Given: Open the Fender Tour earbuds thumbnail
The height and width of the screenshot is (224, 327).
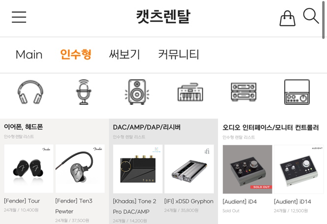Looking at the screenshot, I should pyautogui.click(x=29, y=169).
